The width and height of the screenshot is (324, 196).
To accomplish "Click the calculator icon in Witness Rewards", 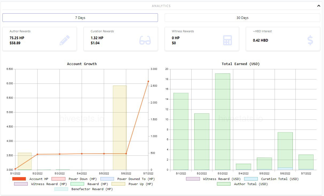I will coord(227,40).
